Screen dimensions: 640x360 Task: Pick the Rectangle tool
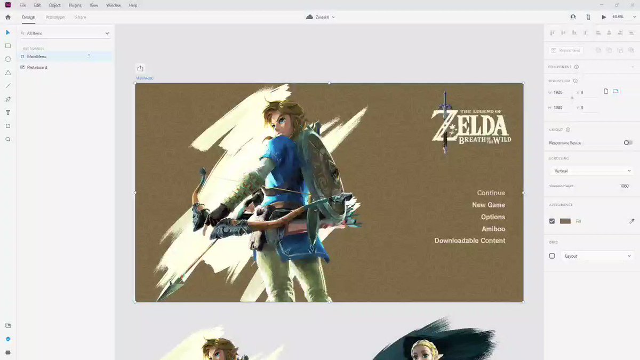tap(8, 46)
